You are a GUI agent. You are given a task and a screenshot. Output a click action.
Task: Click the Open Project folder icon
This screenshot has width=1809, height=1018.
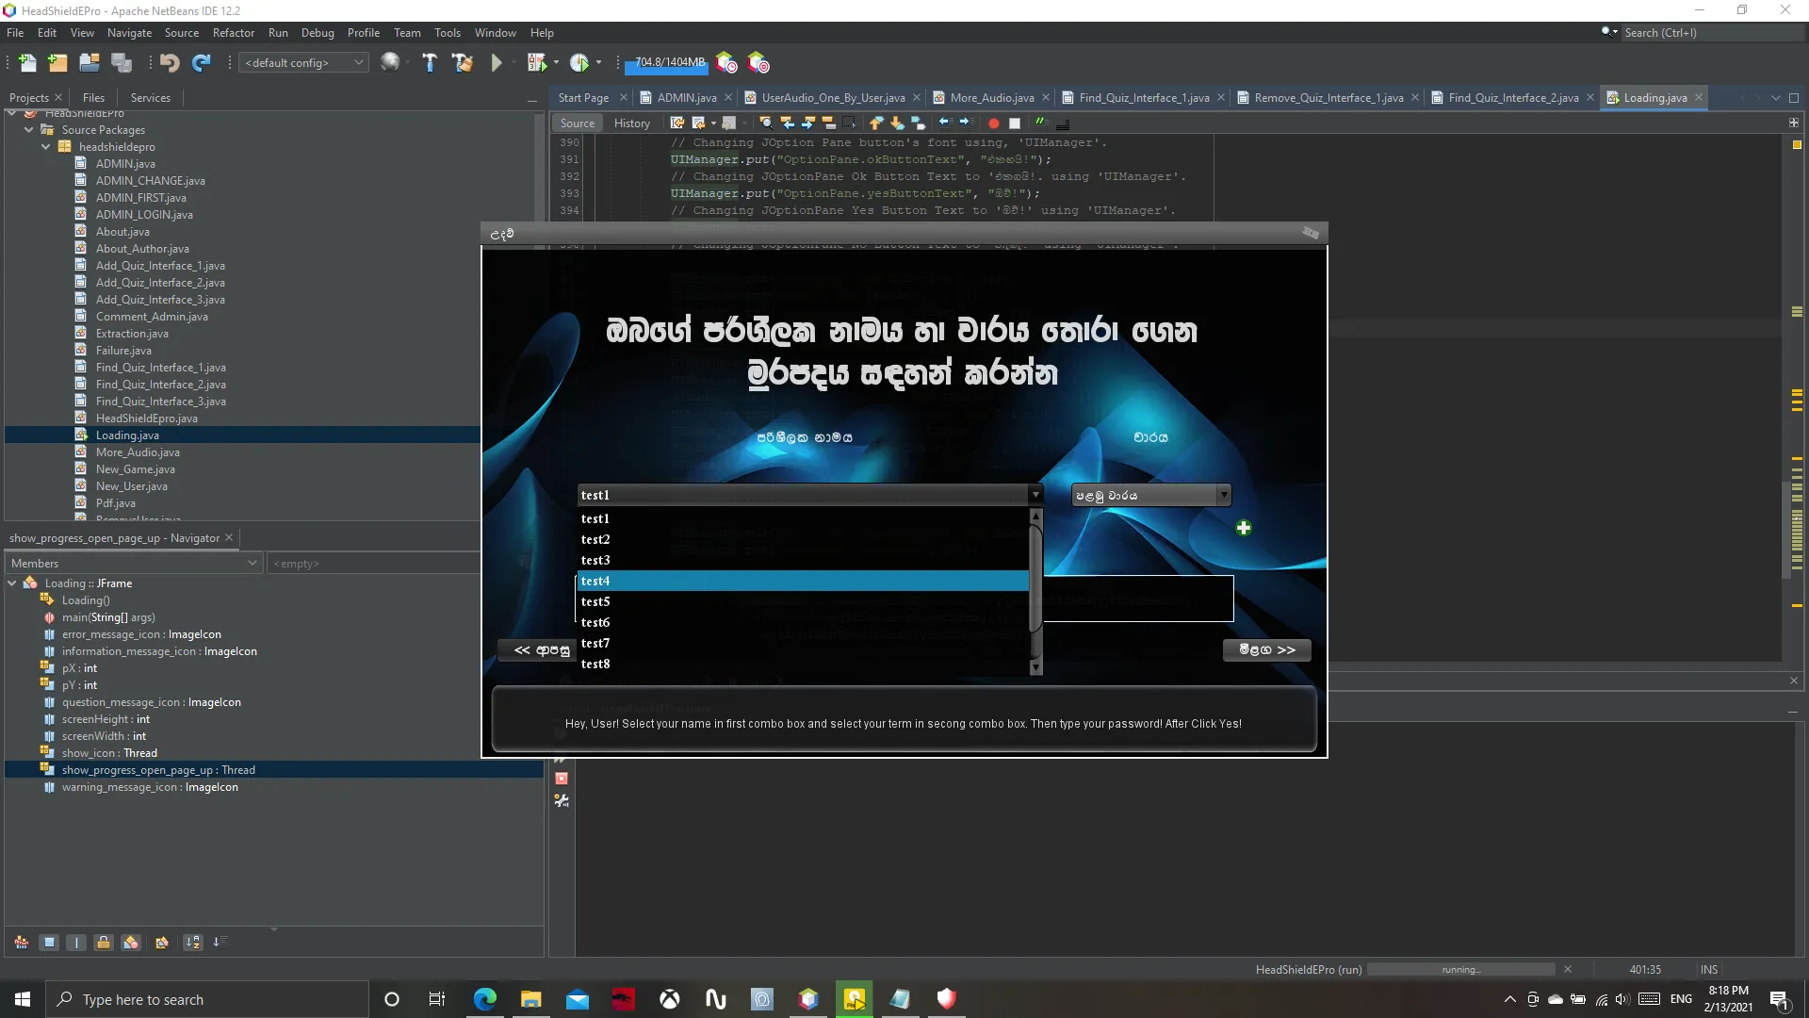(x=90, y=63)
